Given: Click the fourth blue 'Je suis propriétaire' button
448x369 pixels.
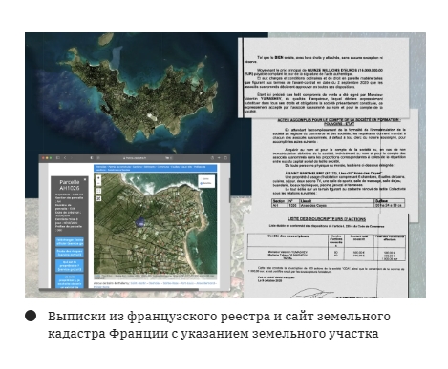Looking at the screenshot, I should pyautogui.click(x=70, y=281).
